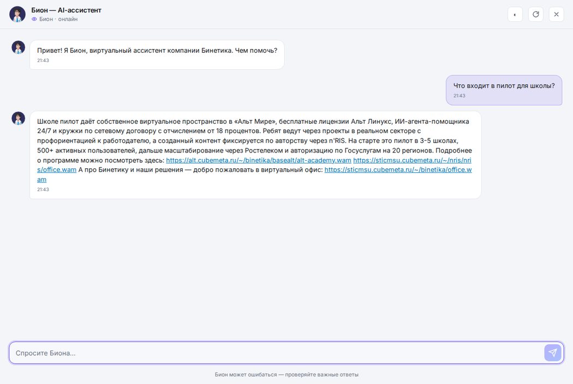The width and height of the screenshot is (573, 384).
Task: Close the Bion chat window
Action: 556,14
